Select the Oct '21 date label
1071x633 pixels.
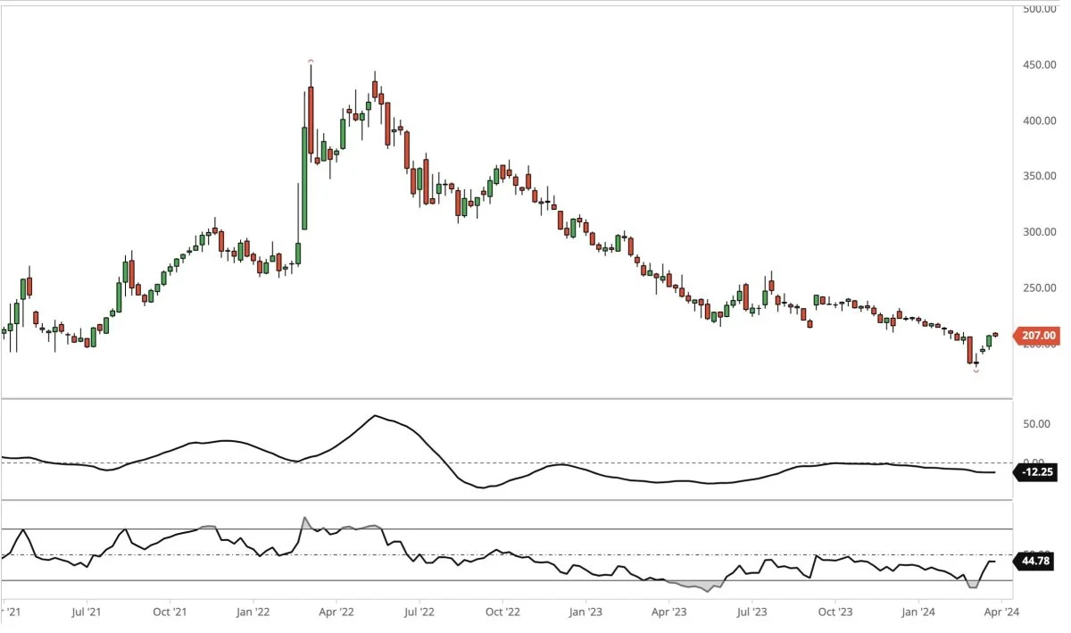point(170,612)
